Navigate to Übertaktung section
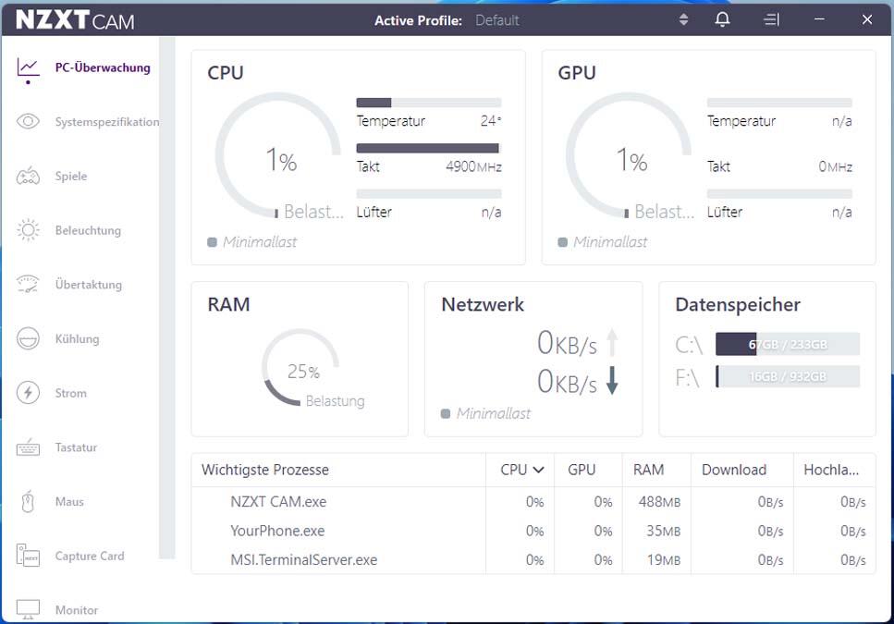 (89, 285)
